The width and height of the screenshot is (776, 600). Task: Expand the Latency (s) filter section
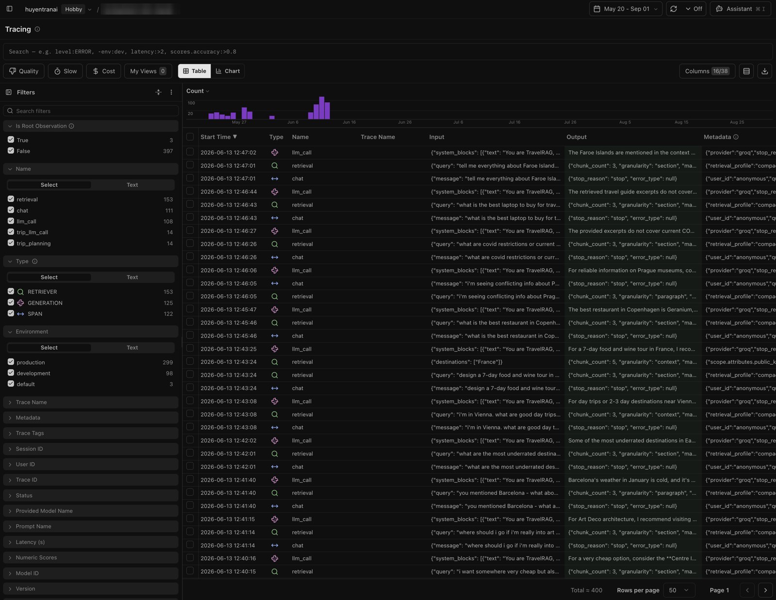tap(91, 542)
